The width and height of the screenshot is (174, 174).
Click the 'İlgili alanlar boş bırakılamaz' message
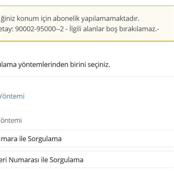pyautogui.click(x=114, y=29)
